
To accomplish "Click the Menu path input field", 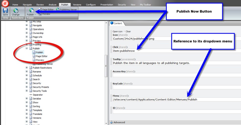I will (x=177, y=100).
